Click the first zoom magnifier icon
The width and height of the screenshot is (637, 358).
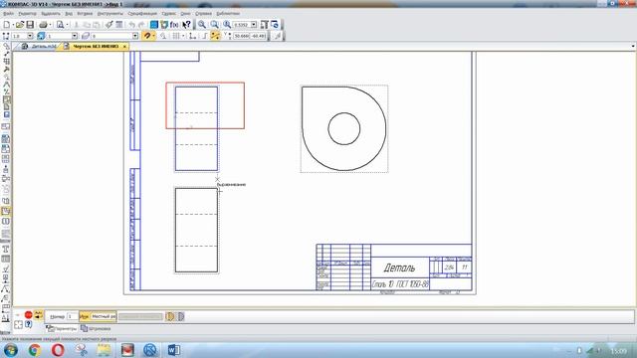(x=202, y=25)
